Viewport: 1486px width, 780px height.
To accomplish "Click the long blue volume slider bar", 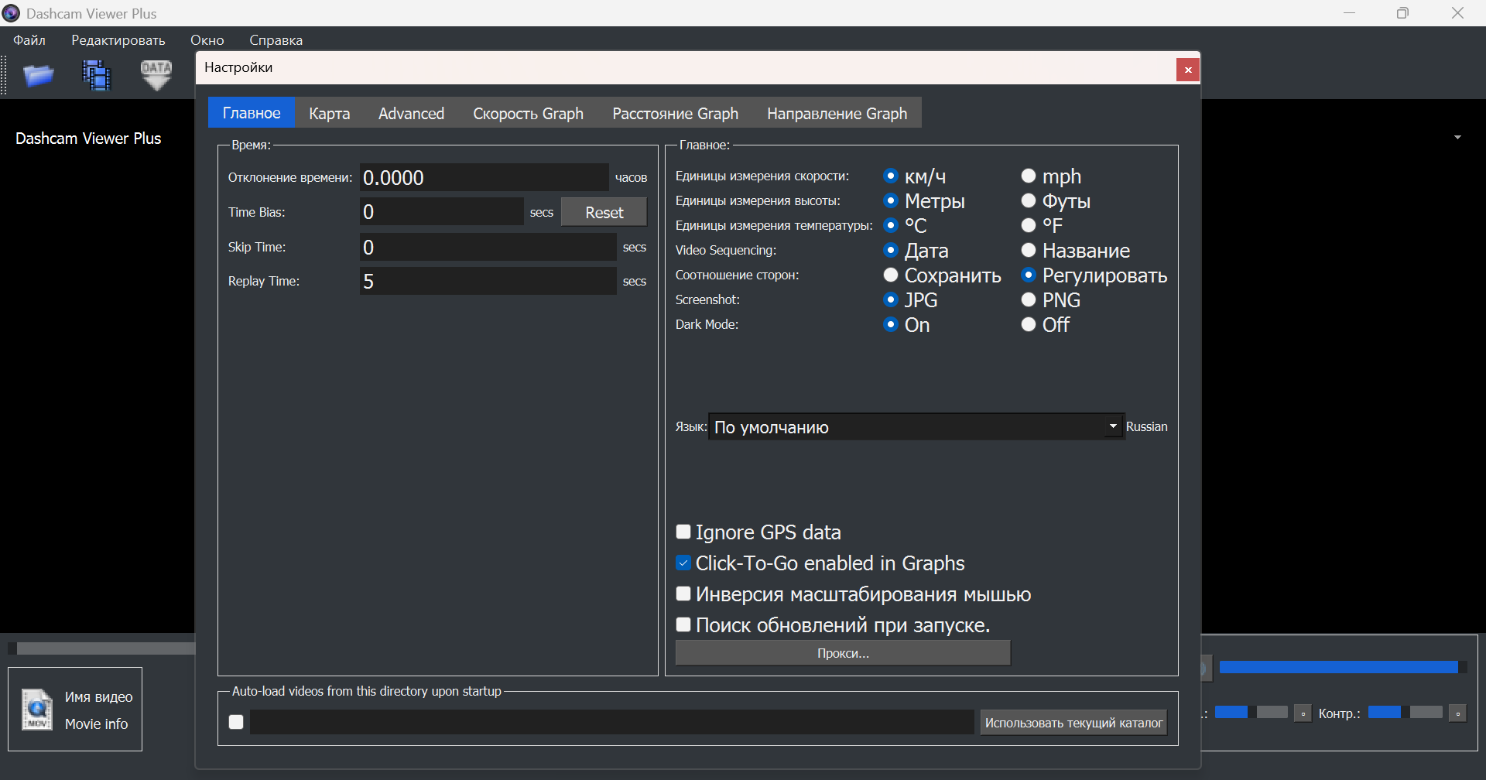I will coord(1338,667).
